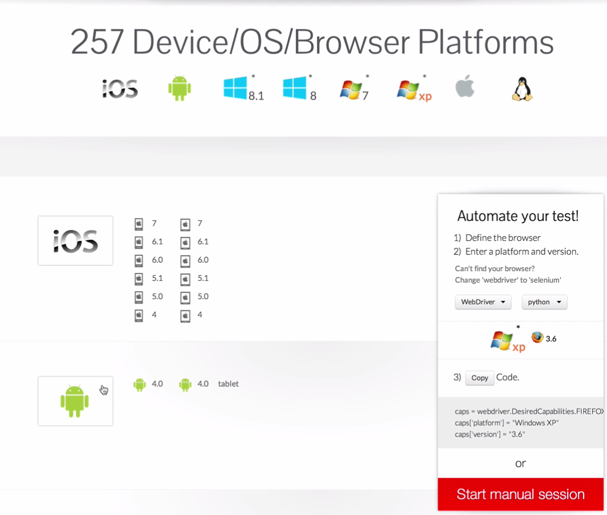This screenshot has height=515, width=607.
Task: Start manual session via red button
Action: tap(521, 494)
